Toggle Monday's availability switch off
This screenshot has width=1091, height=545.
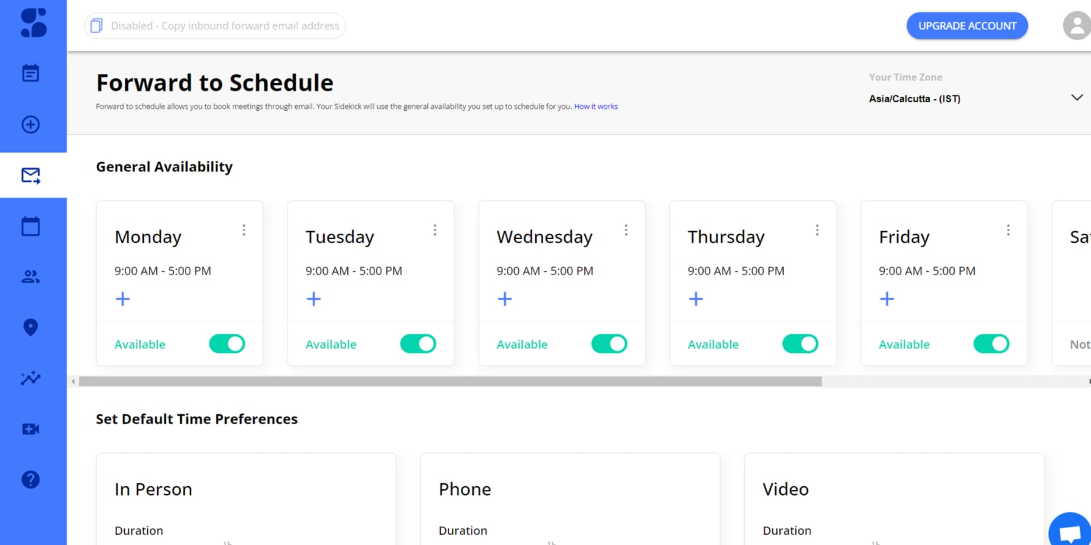point(227,343)
